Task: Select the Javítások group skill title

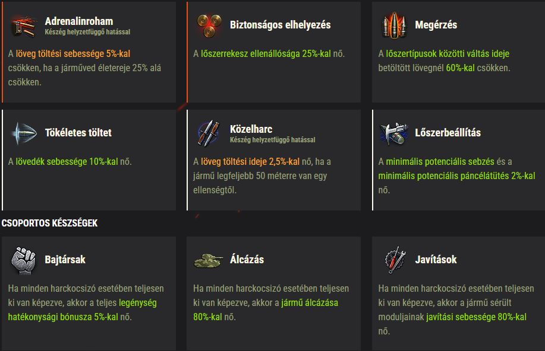Action: click(436, 260)
